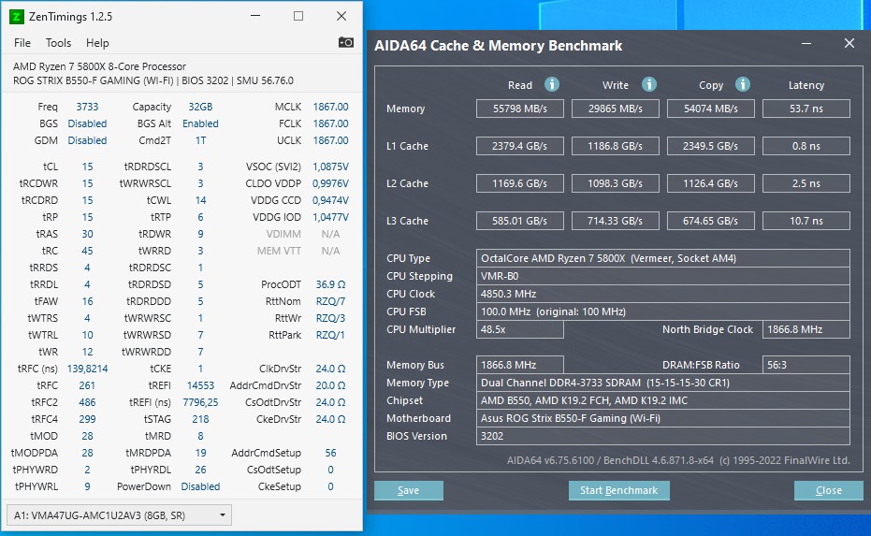Click the GDM Disabled value
The width and height of the screenshot is (871, 536).
pyautogui.click(x=87, y=140)
